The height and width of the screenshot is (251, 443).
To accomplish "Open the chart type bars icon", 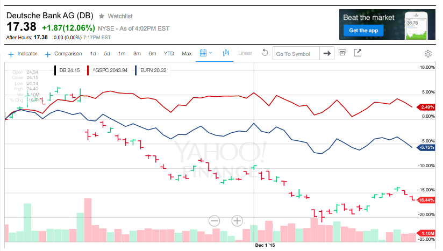I will tap(226, 53).
